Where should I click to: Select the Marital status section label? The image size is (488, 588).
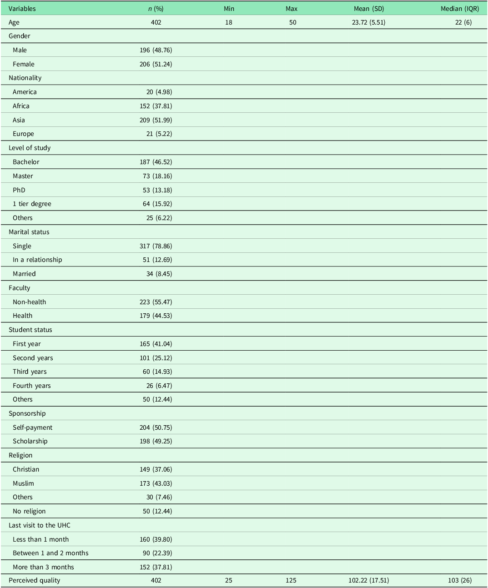coord(29,232)
